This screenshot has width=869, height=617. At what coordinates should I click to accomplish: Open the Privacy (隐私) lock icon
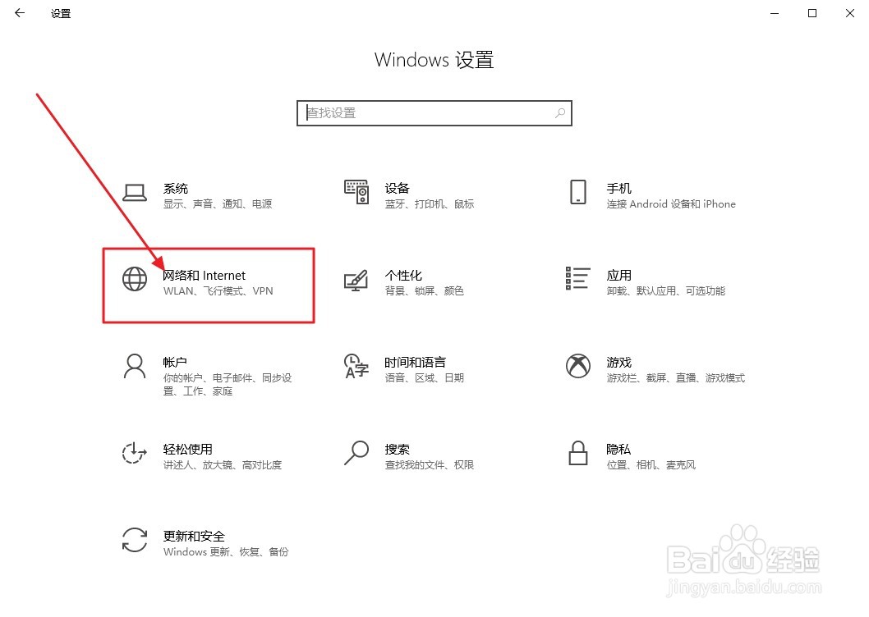click(x=578, y=453)
